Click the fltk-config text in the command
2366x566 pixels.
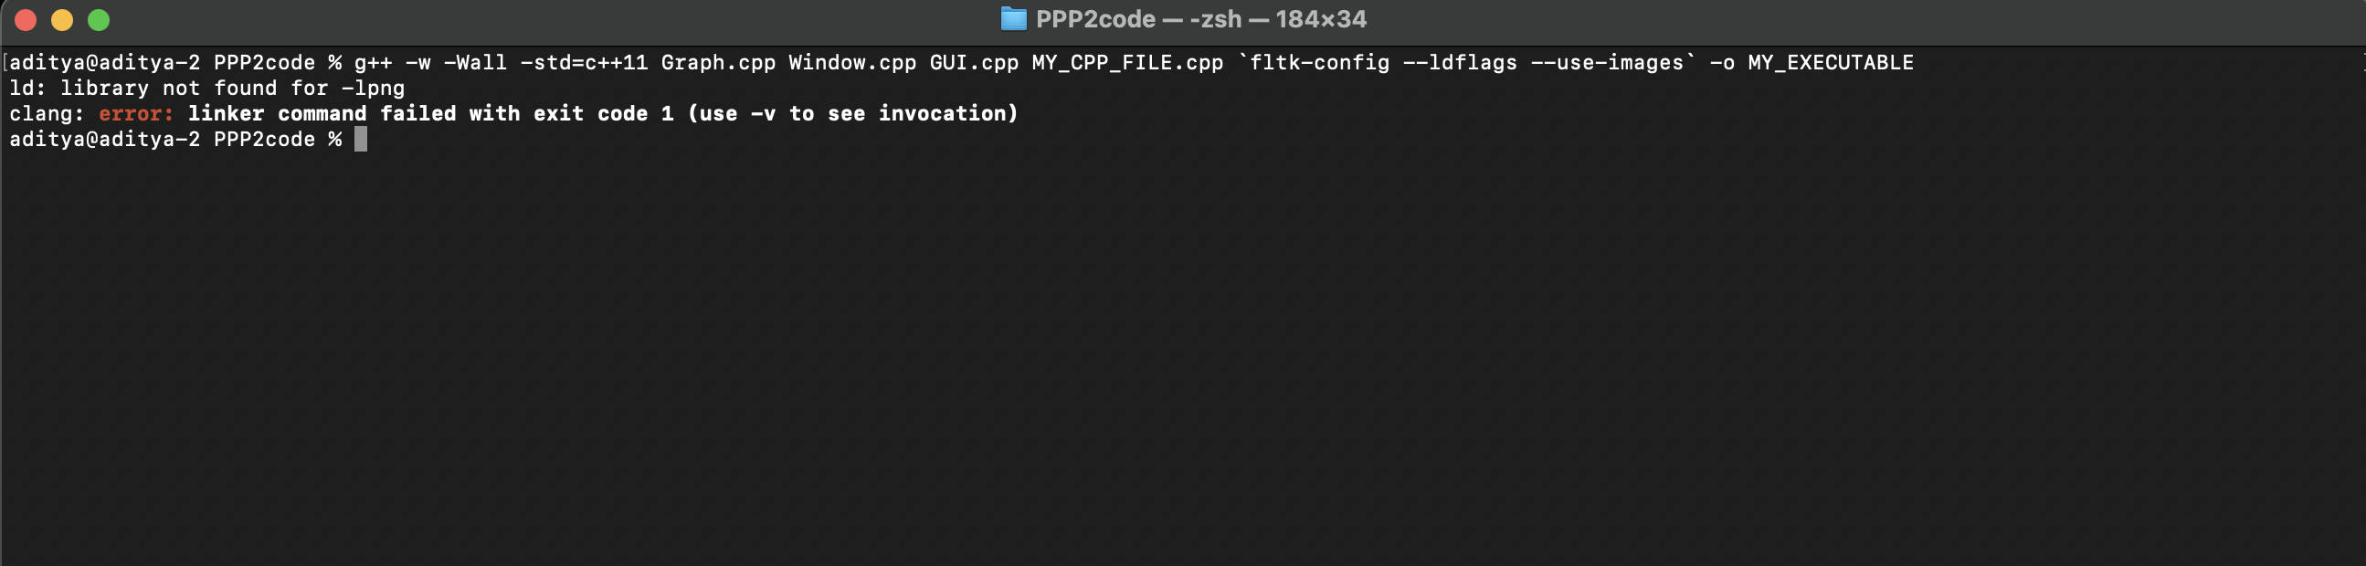[x=1319, y=62]
